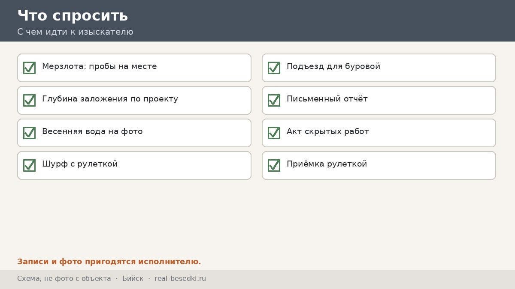Click the note Записи и фото пригодятся исполнителю
Viewport: 515px width, 289px height.
109,262
